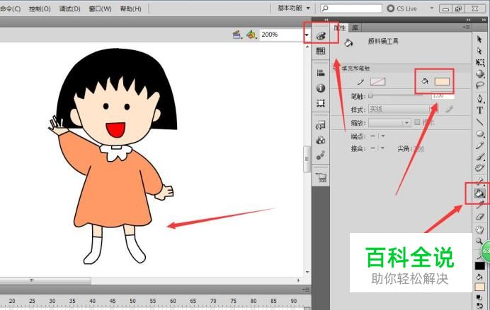Image resolution: width=490 pixels, height=310 pixels.
Task: Open the CS Live dropdown
Action: [x=432, y=8]
